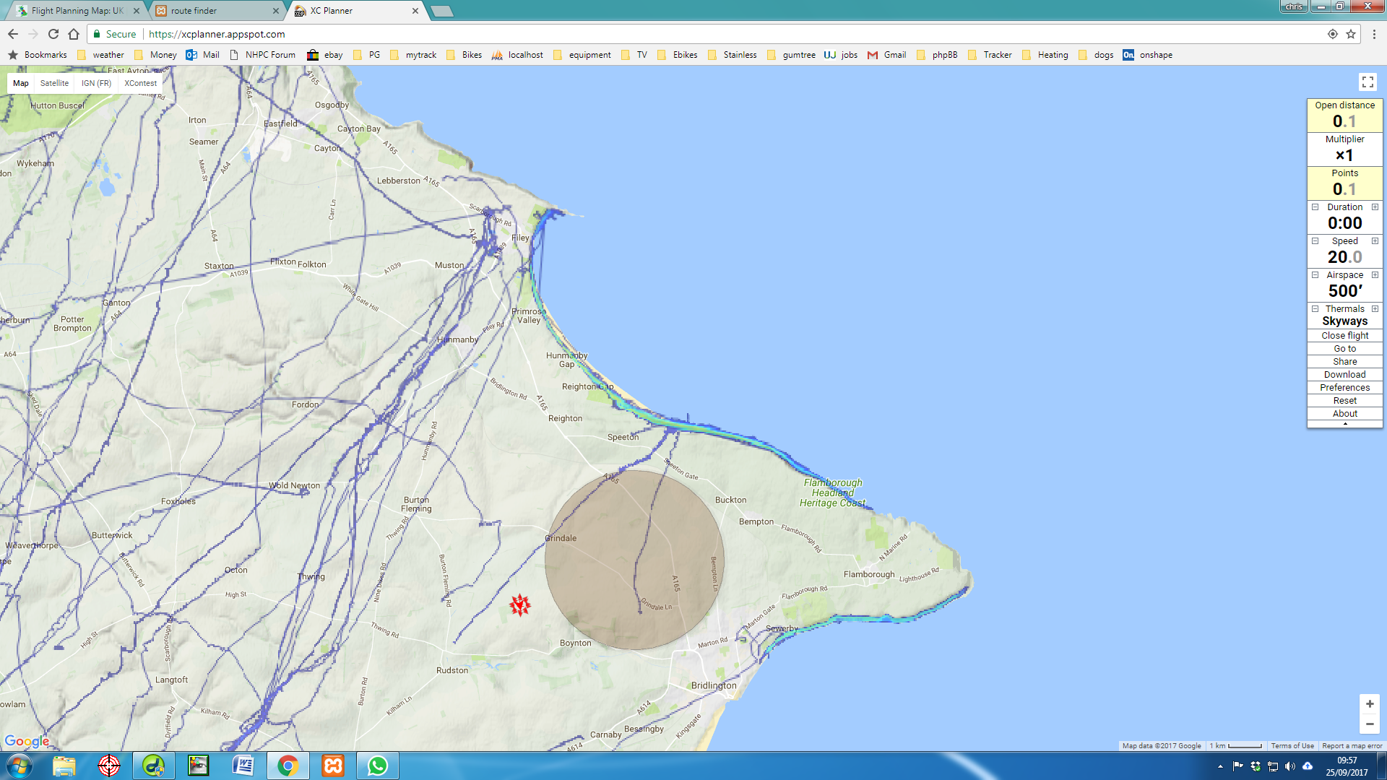The width and height of the screenshot is (1387, 780).
Task: Reload the XC Planner page
Action: (53, 34)
